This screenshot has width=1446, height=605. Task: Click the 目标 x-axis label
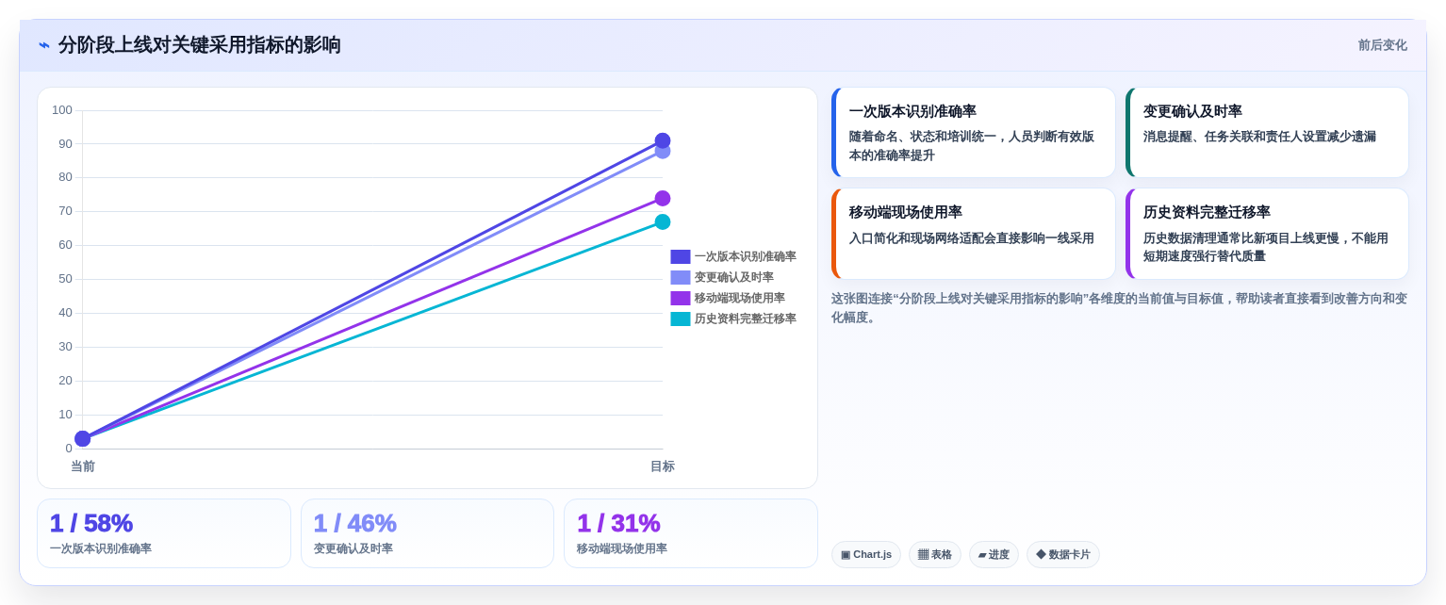click(x=663, y=466)
